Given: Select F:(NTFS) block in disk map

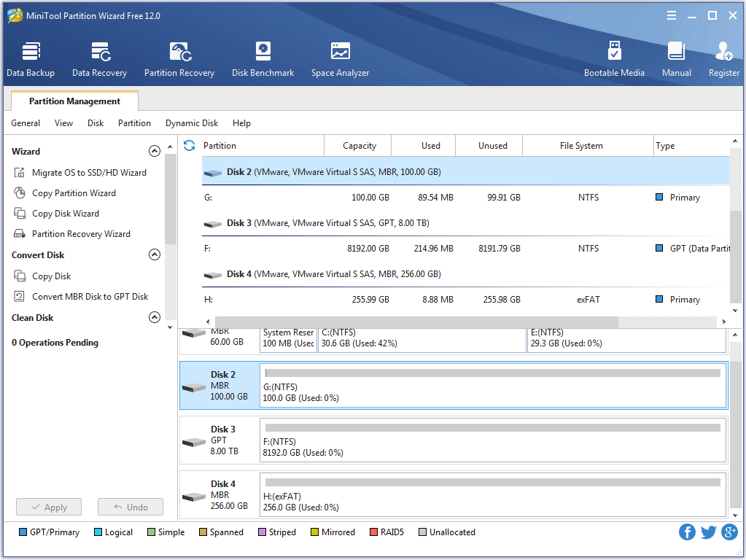Looking at the screenshot, I should pos(494,440).
